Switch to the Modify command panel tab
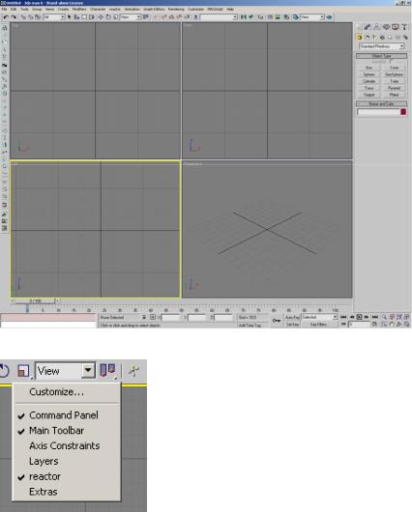 pyautogui.click(x=368, y=27)
